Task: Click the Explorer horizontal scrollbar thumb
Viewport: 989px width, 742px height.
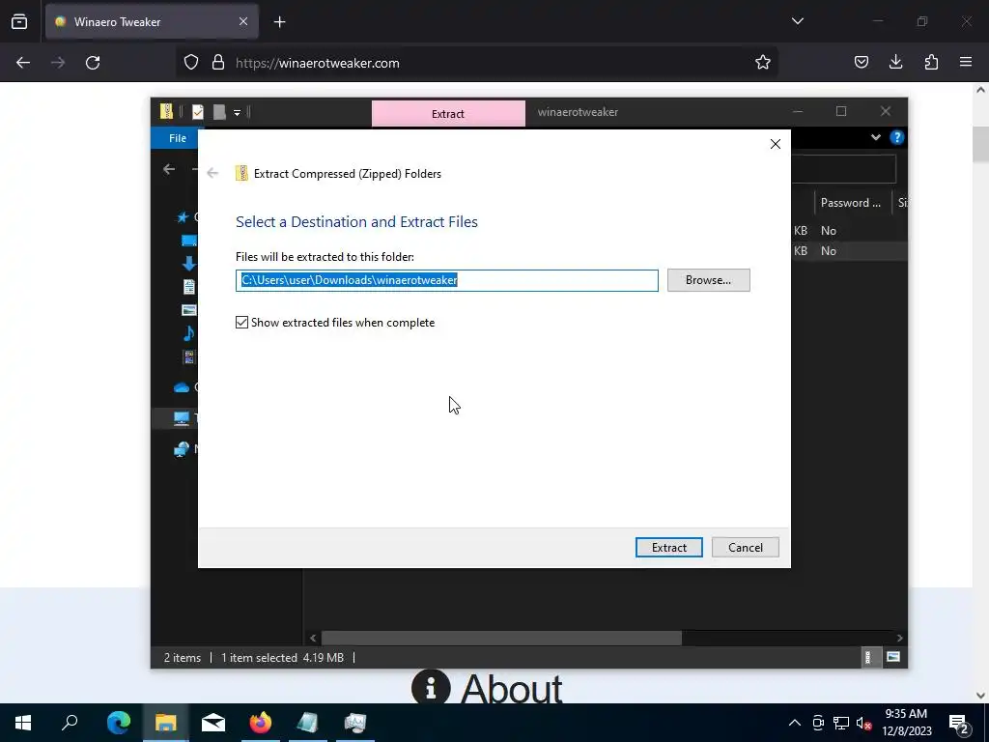Action: point(501,638)
